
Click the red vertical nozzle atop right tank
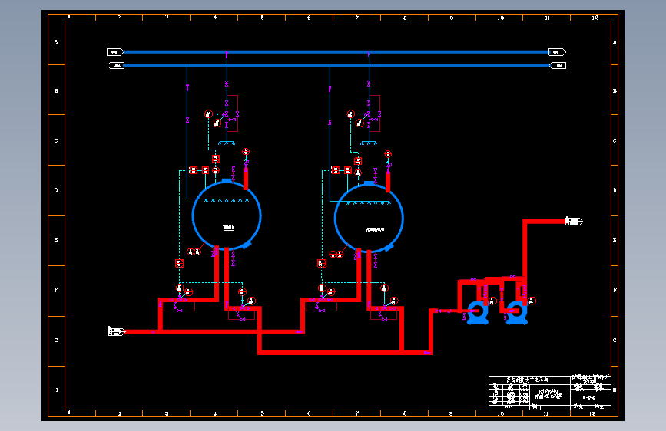(388, 181)
